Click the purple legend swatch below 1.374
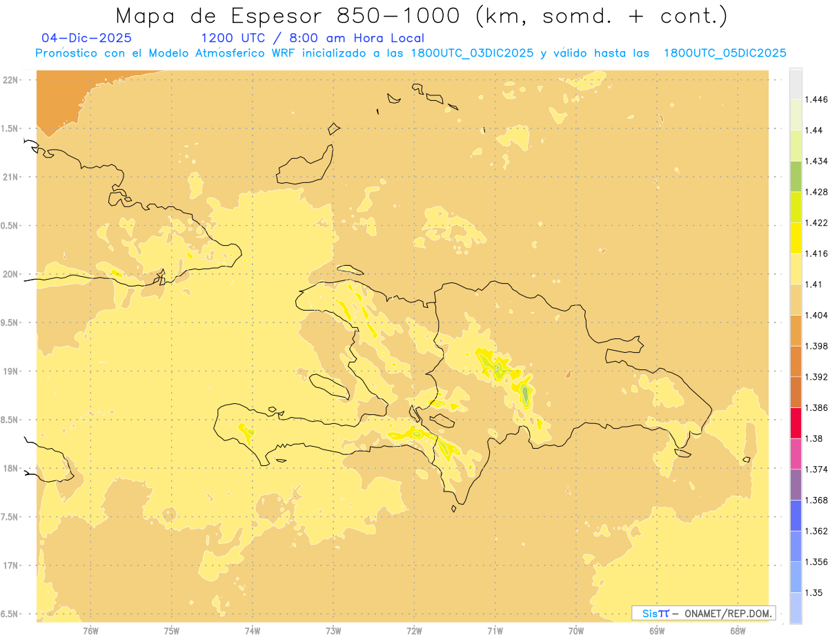 (796, 485)
